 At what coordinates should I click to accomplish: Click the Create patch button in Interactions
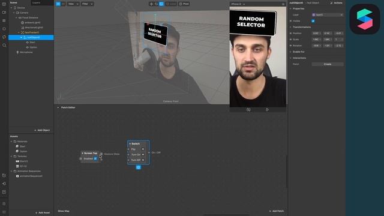328,64
